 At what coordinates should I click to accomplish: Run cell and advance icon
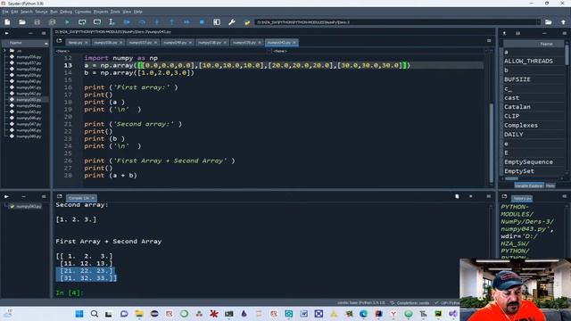coord(97,22)
